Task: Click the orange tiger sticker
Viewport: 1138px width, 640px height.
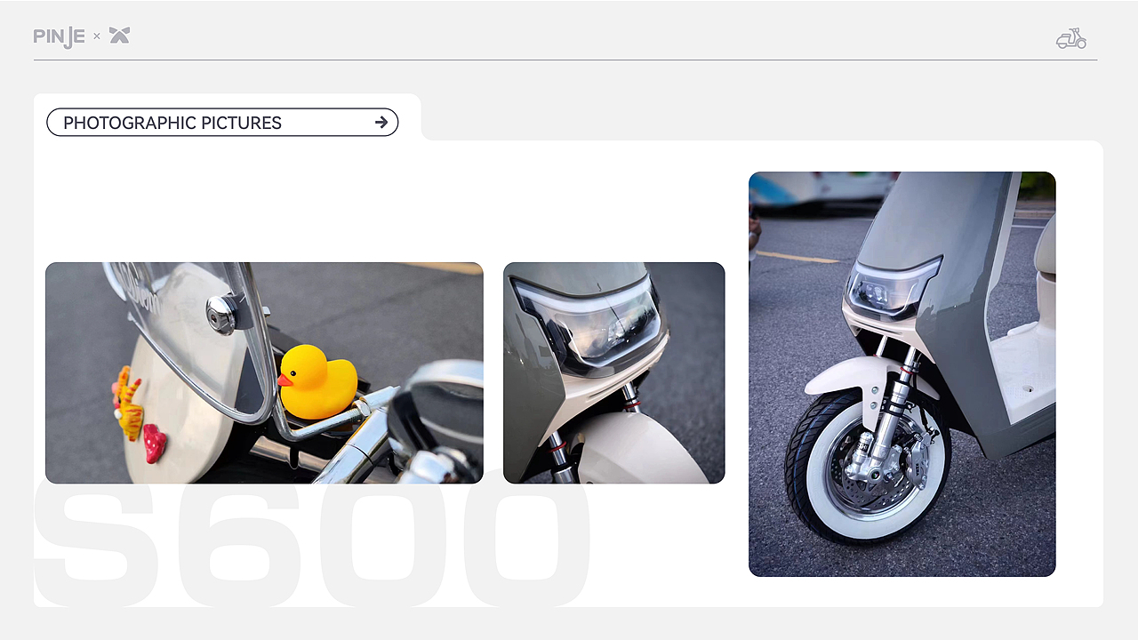Action: [x=128, y=404]
